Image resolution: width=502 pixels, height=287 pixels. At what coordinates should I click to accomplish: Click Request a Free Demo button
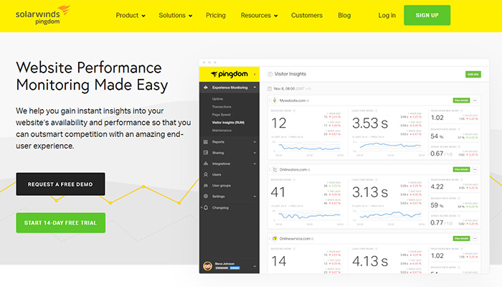tap(60, 184)
